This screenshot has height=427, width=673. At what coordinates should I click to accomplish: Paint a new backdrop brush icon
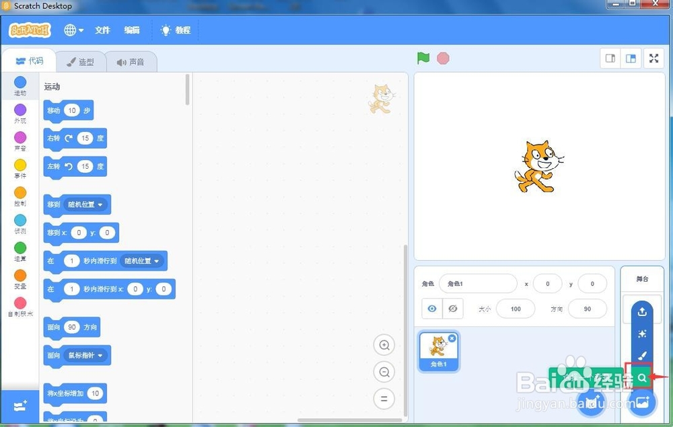(642, 356)
